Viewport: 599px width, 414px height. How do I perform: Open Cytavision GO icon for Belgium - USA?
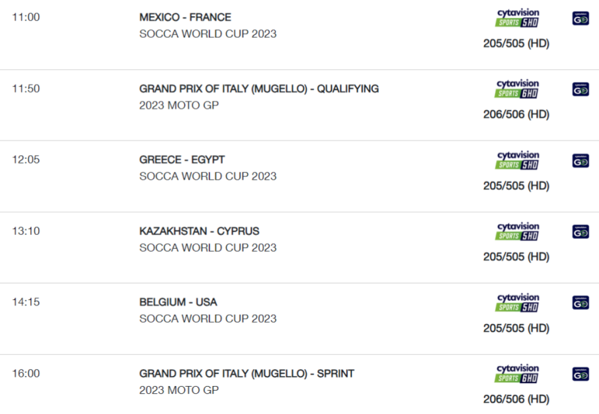coord(580,303)
